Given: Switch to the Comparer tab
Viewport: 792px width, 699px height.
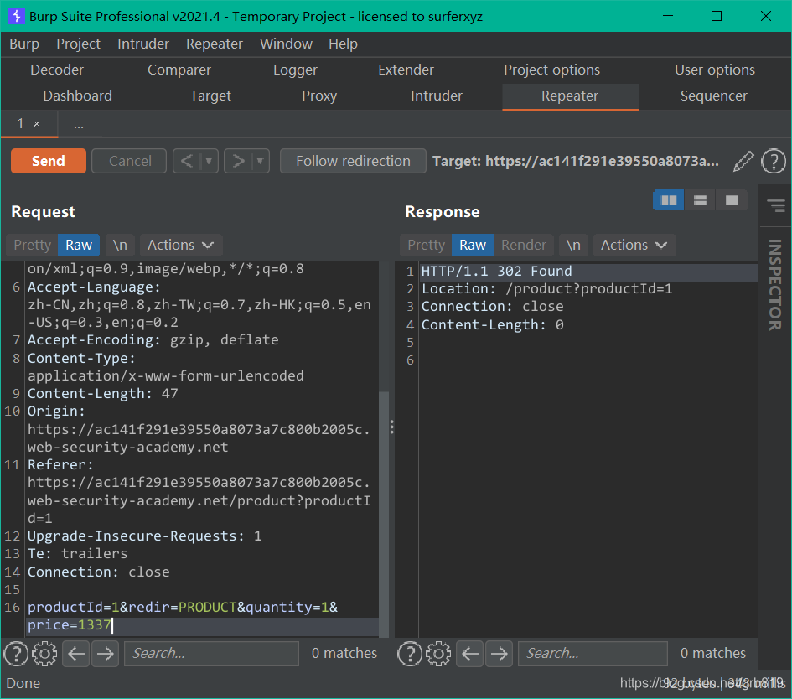Looking at the screenshot, I should pyautogui.click(x=179, y=70).
